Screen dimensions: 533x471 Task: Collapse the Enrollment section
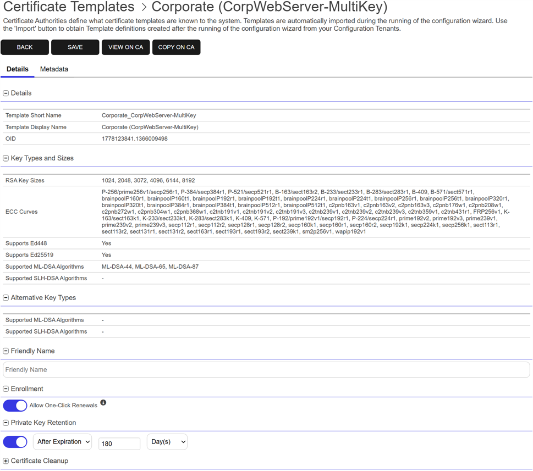[x=6, y=389]
